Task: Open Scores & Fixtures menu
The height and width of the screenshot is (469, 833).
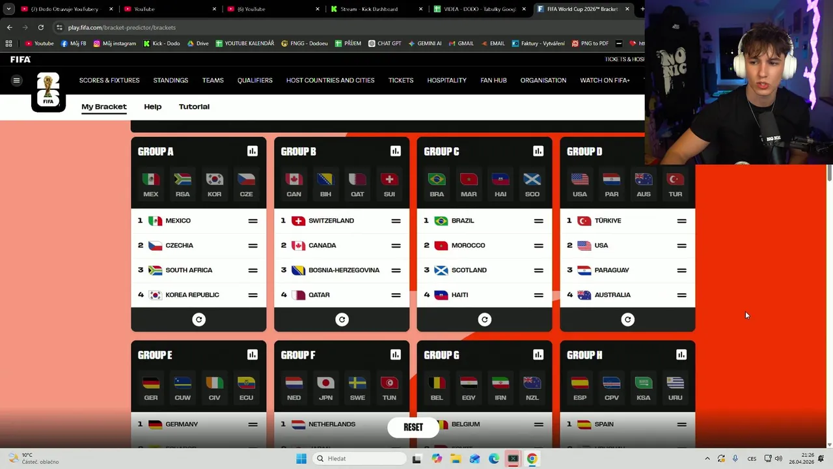Action: click(x=109, y=80)
